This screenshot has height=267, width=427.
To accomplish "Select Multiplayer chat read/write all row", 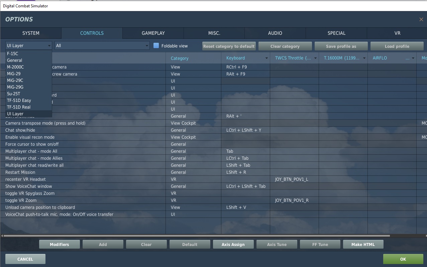I will point(213,165).
